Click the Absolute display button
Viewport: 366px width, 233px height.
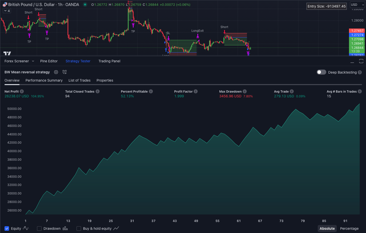[x=327, y=228]
